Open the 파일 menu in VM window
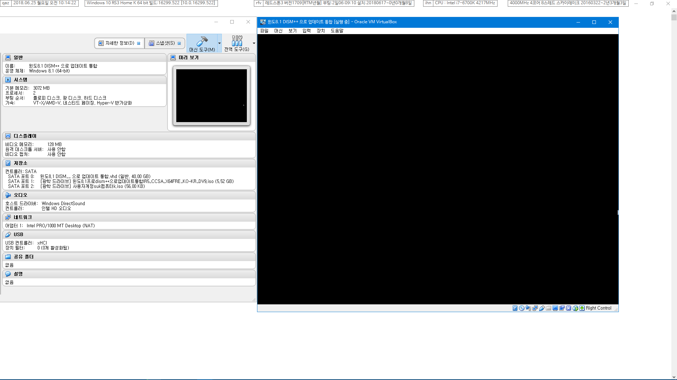This screenshot has width=677, height=380. (x=264, y=31)
